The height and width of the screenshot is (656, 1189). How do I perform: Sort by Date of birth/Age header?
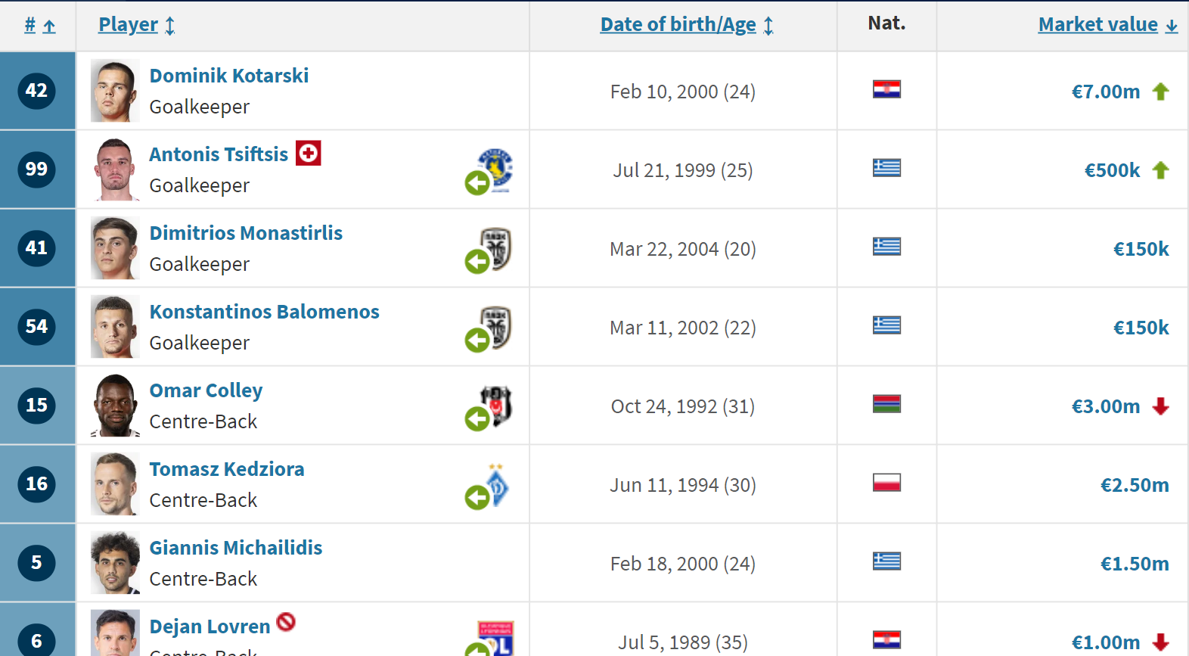click(678, 25)
